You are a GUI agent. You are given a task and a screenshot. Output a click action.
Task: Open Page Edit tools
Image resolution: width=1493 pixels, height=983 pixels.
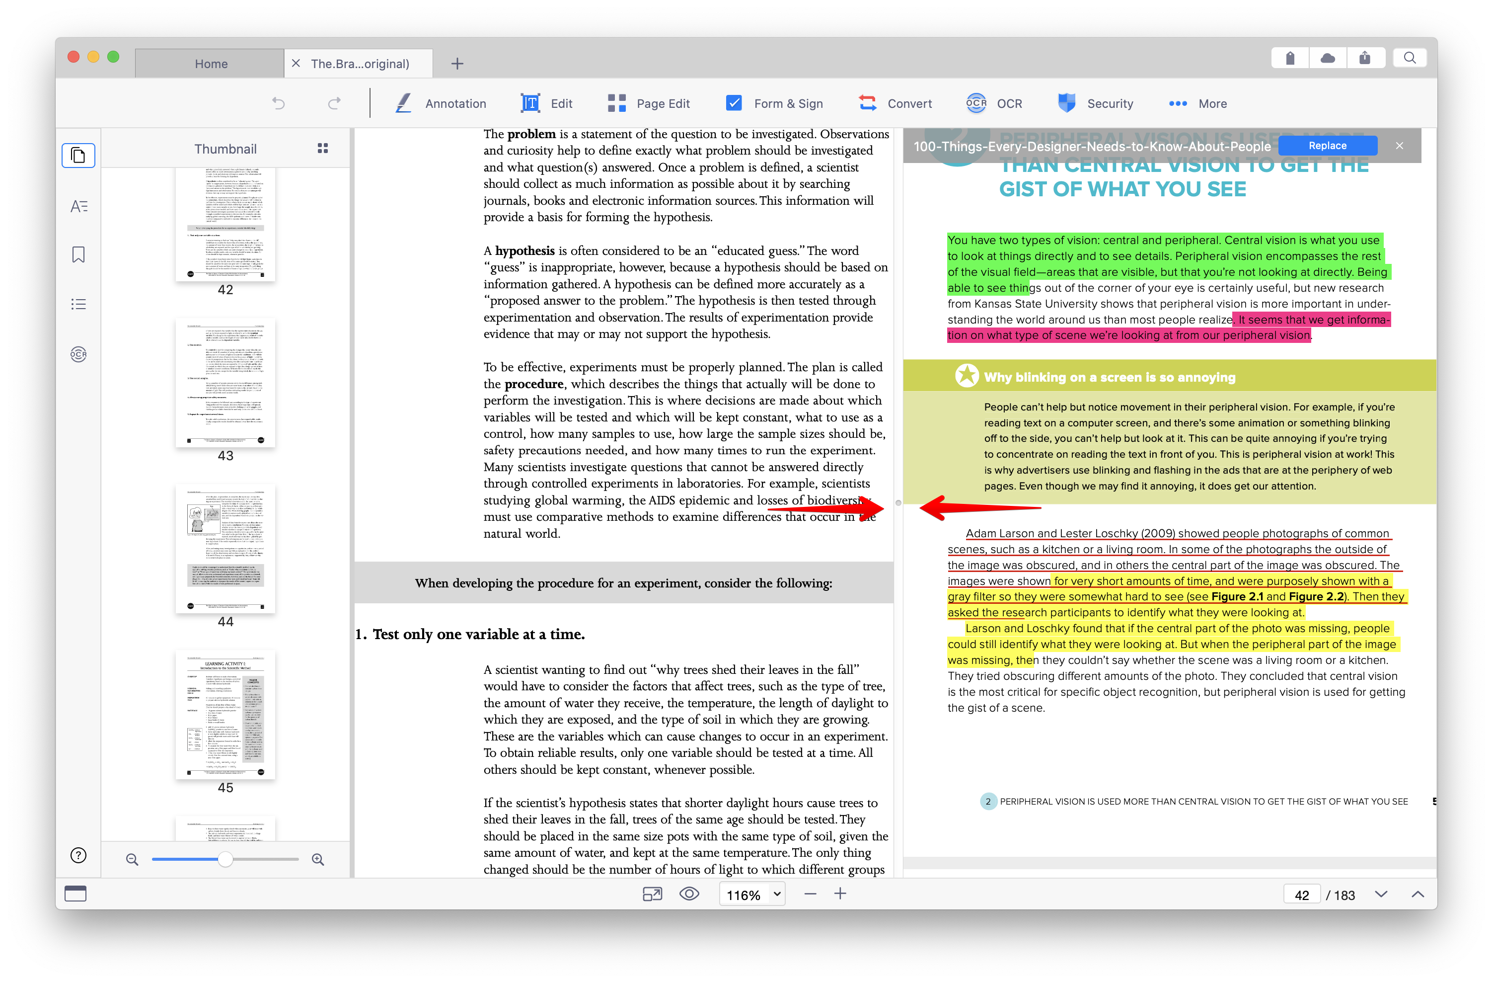pyautogui.click(x=649, y=103)
